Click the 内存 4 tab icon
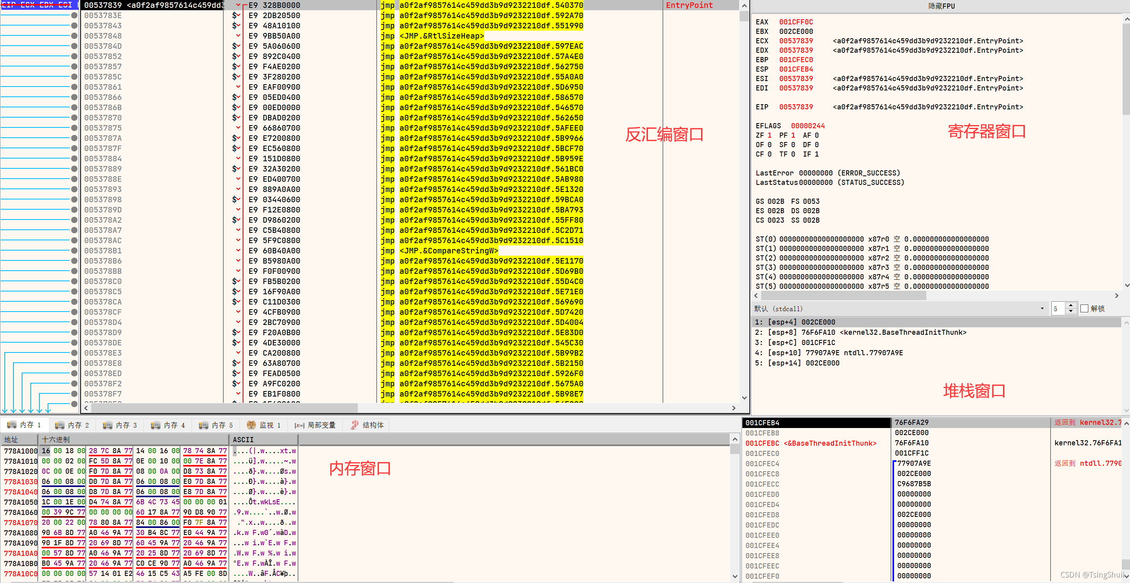 [155, 425]
